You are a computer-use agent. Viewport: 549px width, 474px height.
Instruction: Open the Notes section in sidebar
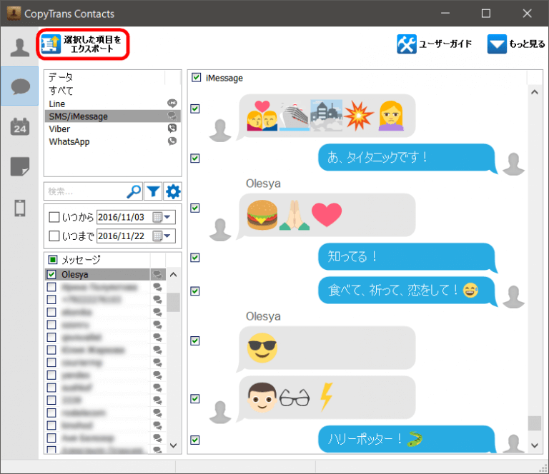(x=20, y=167)
